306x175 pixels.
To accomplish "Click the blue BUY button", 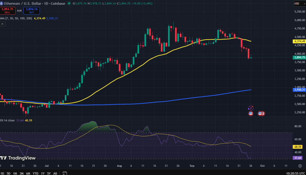I will (x=31, y=10).
